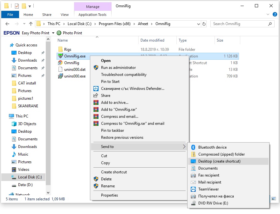Click the OmniRig shortcut Chrome-style icon
Screen dimensions: 280x214
(x=60, y=63)
